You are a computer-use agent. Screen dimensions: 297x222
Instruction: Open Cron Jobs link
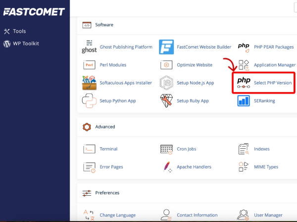tap(187, 149)
